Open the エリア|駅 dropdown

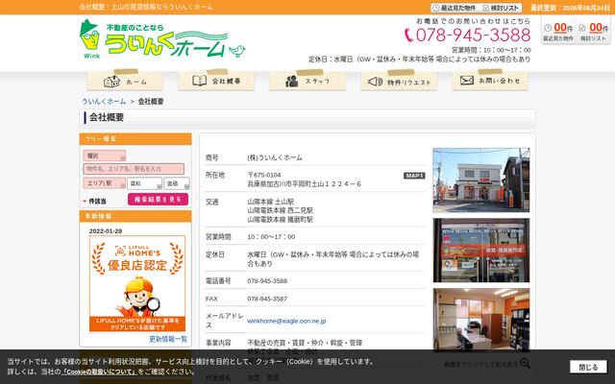[105, 183]
